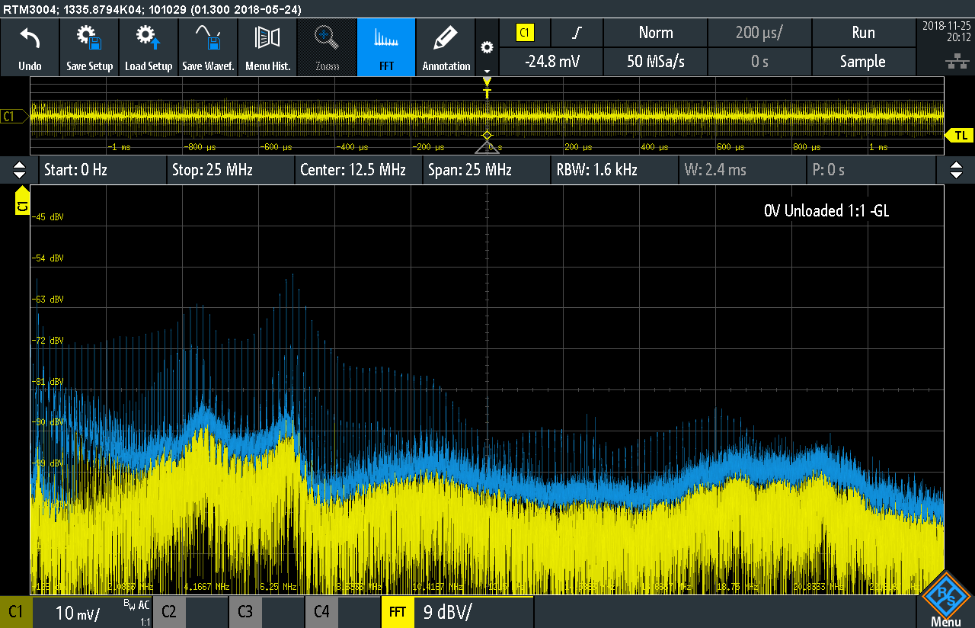
Task: Open the Norm trigger mode selector
Action: tap(655, 33)
